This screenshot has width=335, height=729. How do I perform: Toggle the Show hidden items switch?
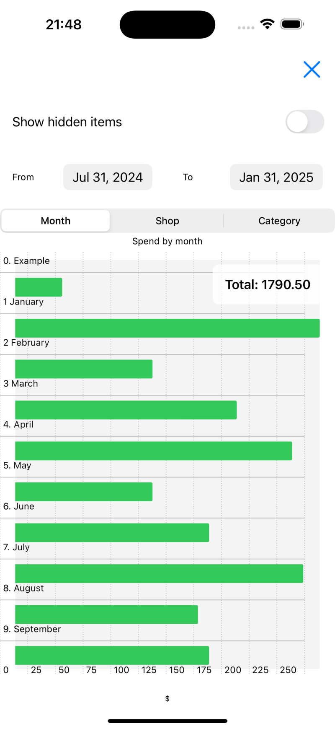[304, 122]
